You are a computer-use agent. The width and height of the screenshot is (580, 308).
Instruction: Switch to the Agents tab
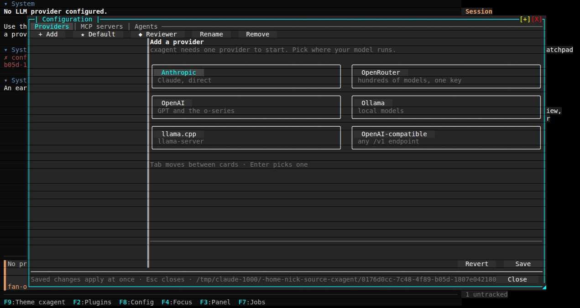[x=146, y=26]
